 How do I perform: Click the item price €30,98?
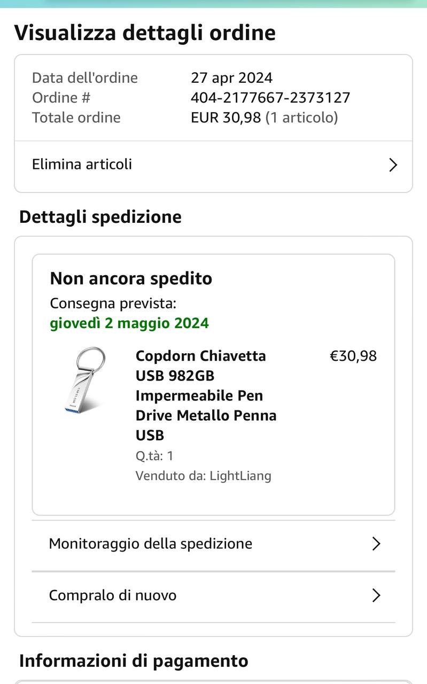click(353, 356)
